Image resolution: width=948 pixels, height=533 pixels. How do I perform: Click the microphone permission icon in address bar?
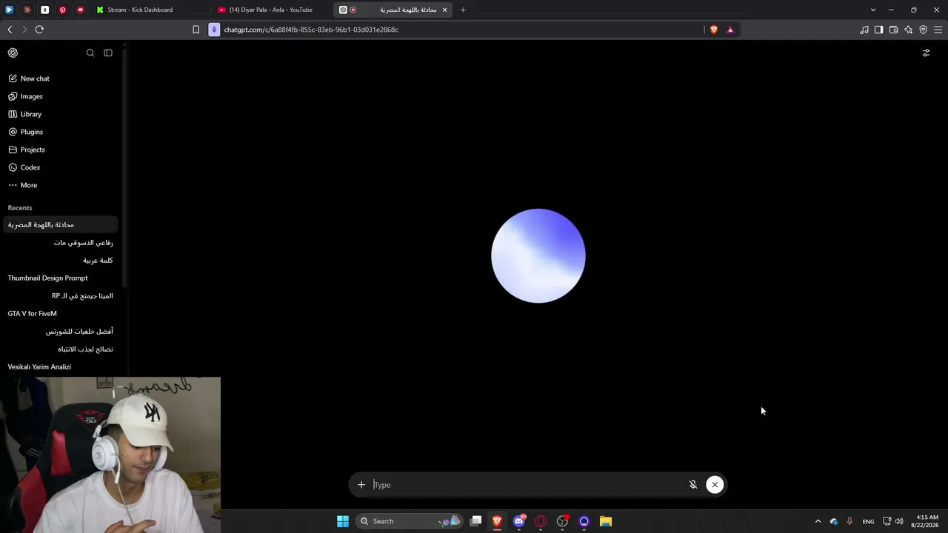(214, 30)
